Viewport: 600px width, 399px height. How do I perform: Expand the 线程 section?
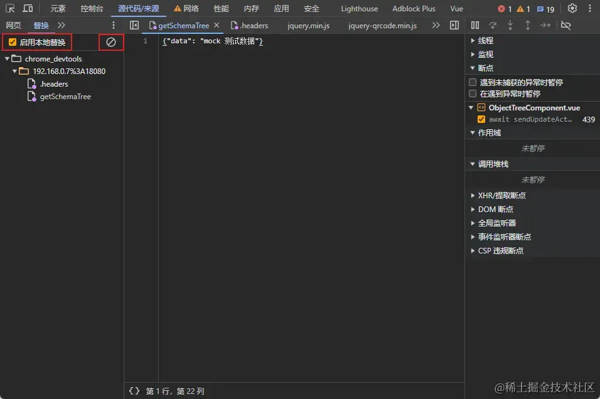coord(473,41)
